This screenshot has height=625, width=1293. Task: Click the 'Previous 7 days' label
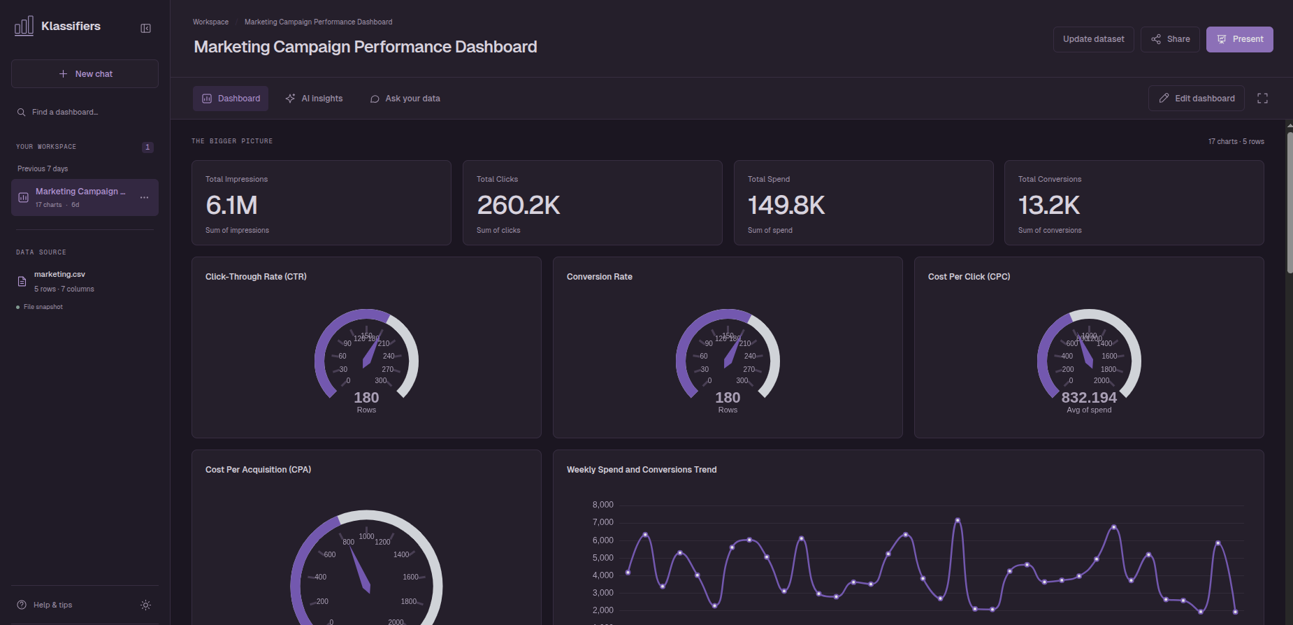pos(43,168)
